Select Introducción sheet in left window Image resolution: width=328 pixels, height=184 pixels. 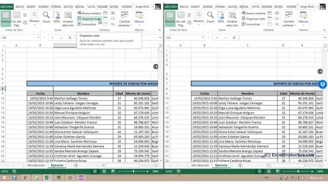click(36, 165)
